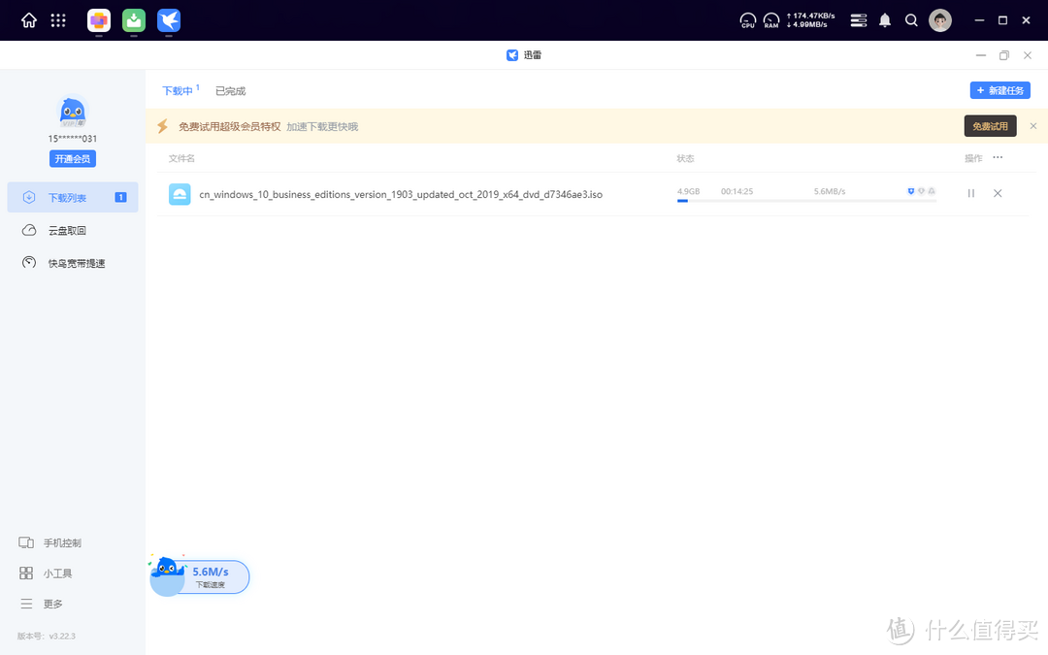Open 手机控制 phone control feature

pos(59,542)
